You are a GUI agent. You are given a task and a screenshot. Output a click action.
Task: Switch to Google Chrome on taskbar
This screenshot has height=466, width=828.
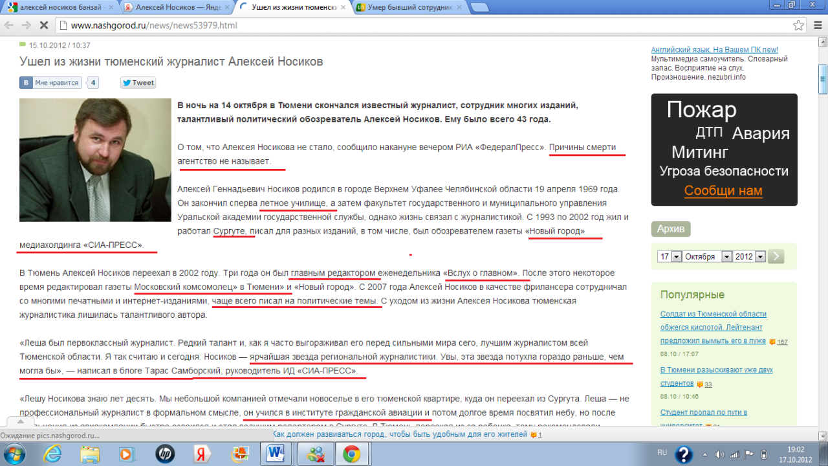(352, 454)
